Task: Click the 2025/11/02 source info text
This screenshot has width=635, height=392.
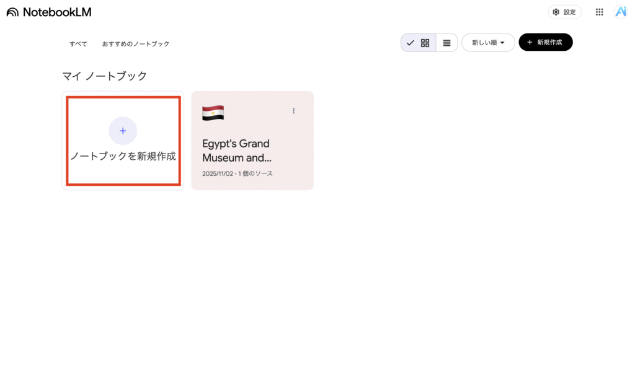Action: pos(237,173)
